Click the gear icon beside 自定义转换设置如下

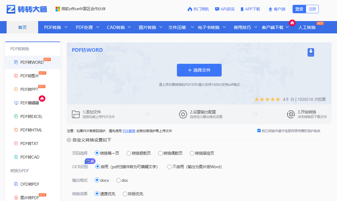pyautogui.click(x=69, y=140)
